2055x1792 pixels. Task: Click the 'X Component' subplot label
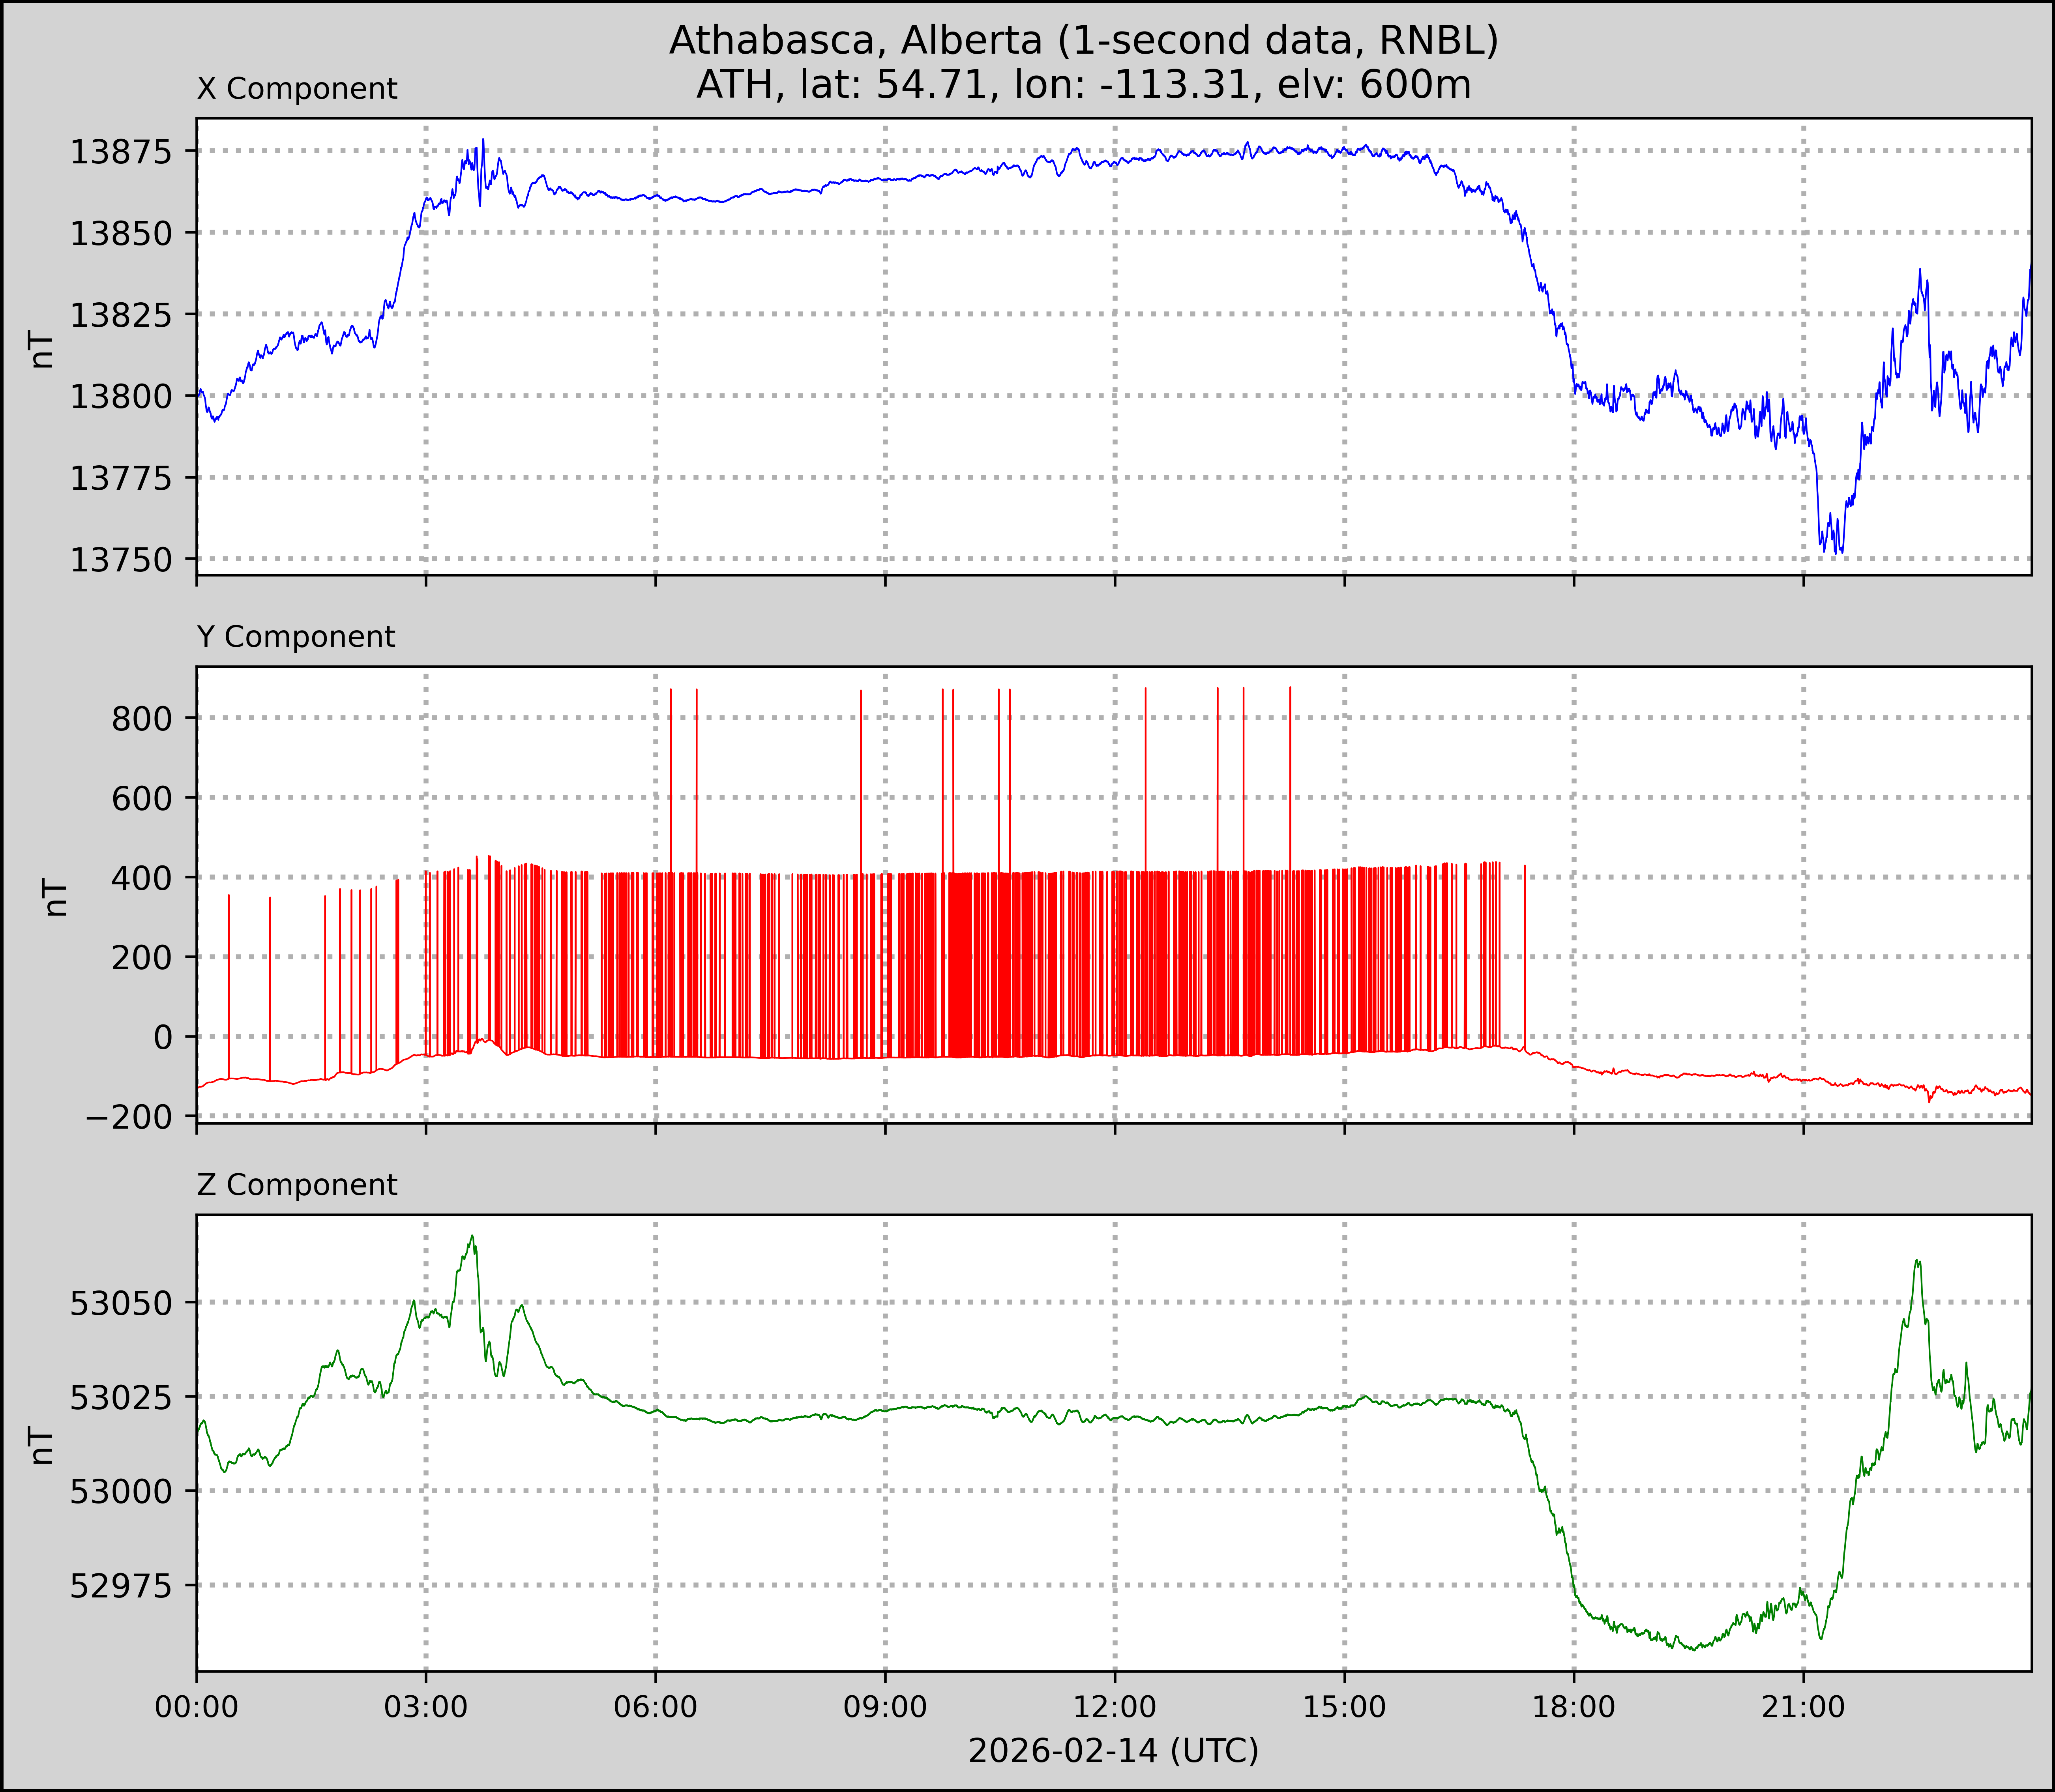(x=297, y=89)
